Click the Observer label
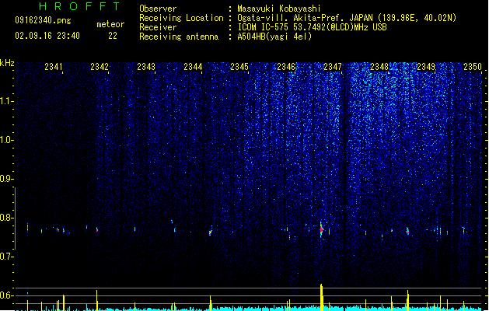489x311 pixels. (158, 9)
